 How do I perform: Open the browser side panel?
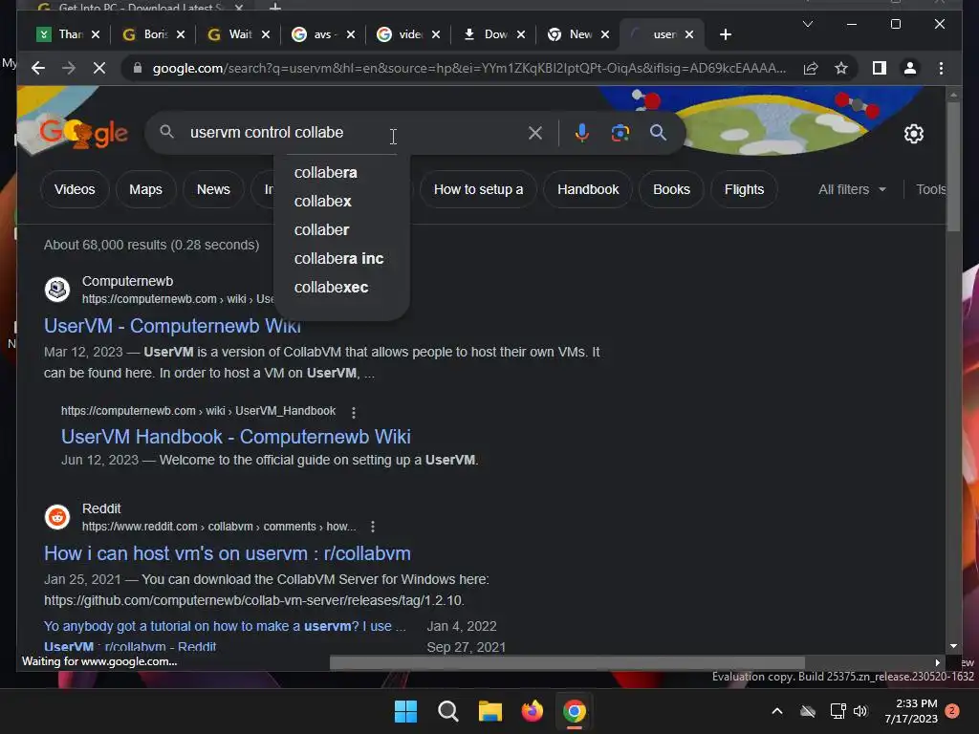tap(880, 68)
